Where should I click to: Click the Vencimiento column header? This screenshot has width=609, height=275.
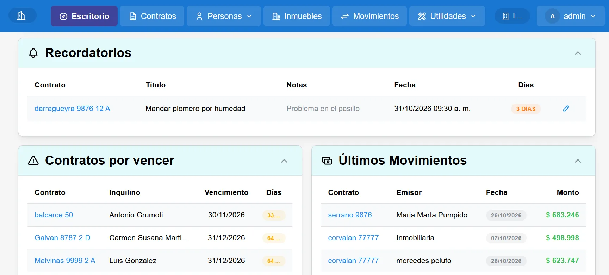[226, 192]
